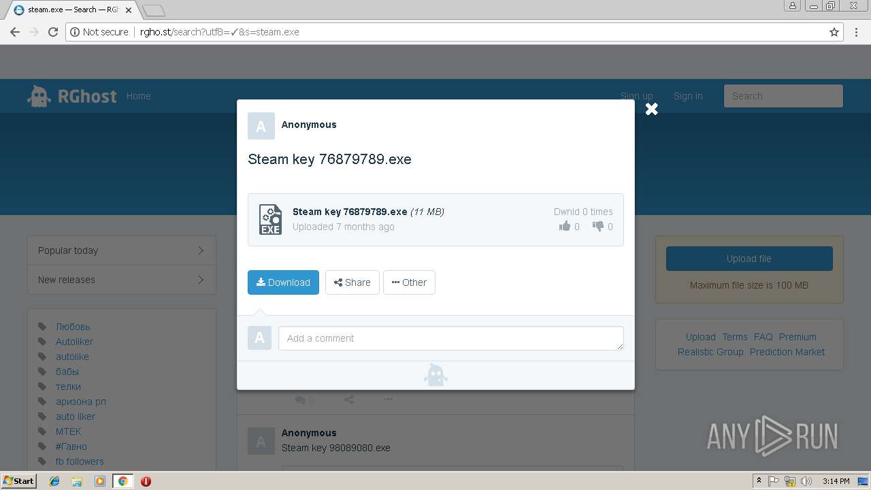Give thumbs down to Steam key file
Screen dimensions: 871x490
(x=598, y=227)
